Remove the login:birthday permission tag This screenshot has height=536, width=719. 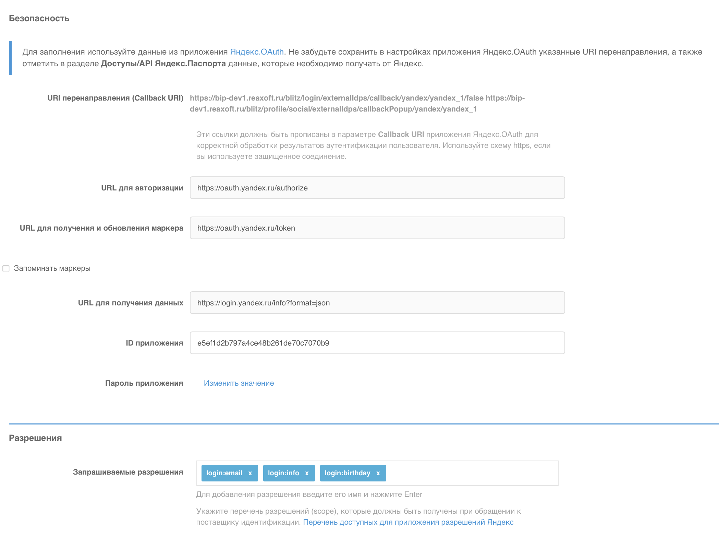point(378,473)
